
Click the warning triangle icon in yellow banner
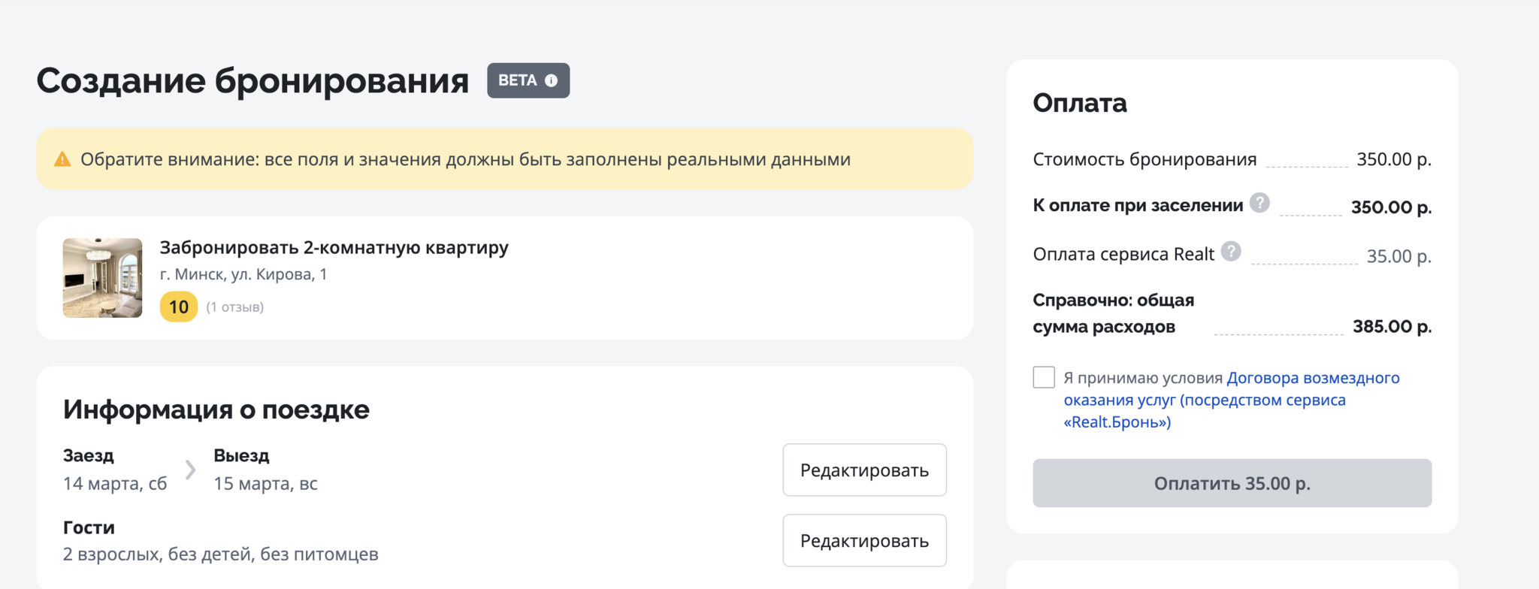pos(62,159)
